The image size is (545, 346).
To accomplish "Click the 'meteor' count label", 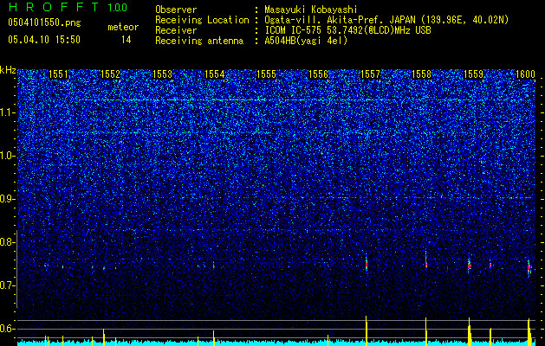I will 123,27.
